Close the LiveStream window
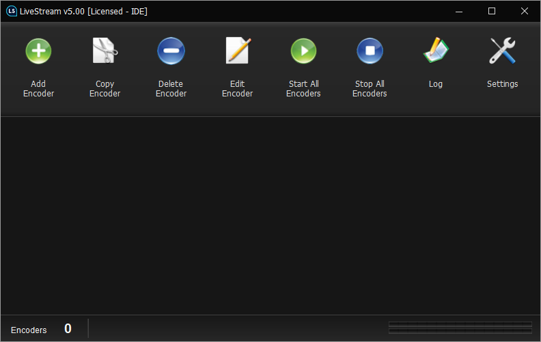The width and height of the screenshot is (541, 342). point(525,12)
